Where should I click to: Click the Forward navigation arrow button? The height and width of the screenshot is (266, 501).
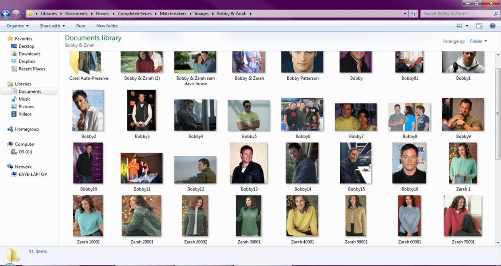point(16,14)
